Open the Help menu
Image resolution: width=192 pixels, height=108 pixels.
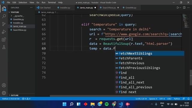(x=60, y=2)
